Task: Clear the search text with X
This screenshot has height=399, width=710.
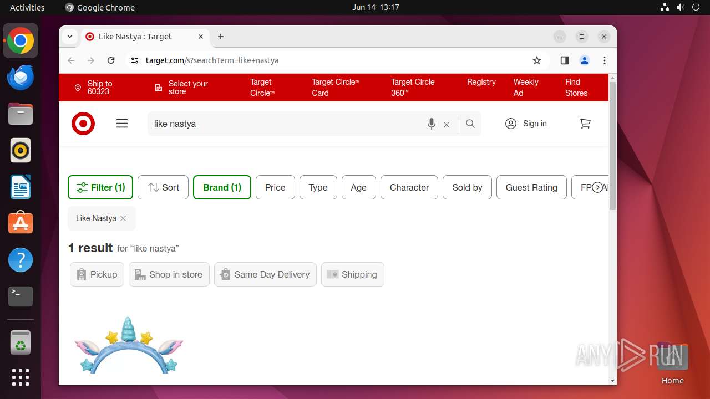Action: [x=447, y=125]
